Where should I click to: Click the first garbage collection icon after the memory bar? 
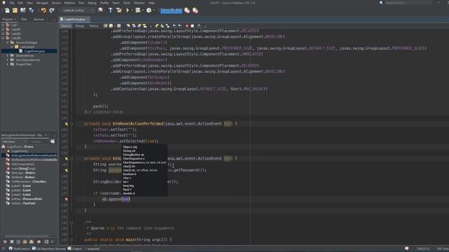point(187,10)
